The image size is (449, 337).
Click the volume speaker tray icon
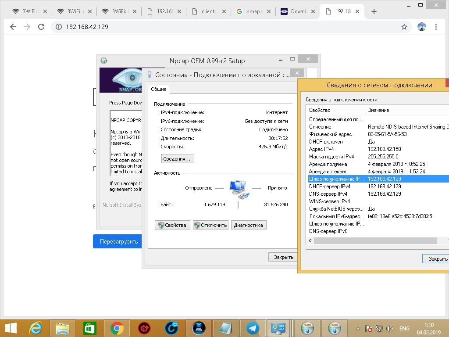(389, 328)
